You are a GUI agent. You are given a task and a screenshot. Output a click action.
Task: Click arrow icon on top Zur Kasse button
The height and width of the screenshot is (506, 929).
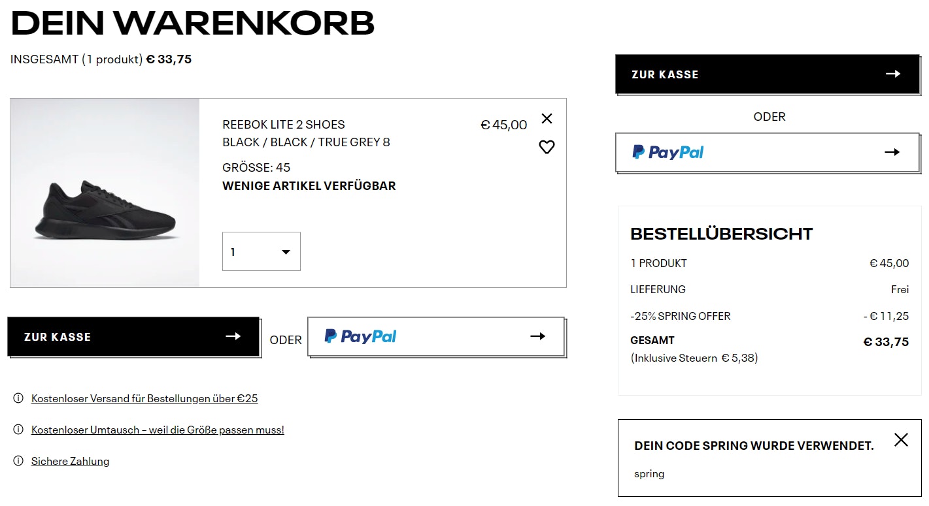click(x=893, y=74)
